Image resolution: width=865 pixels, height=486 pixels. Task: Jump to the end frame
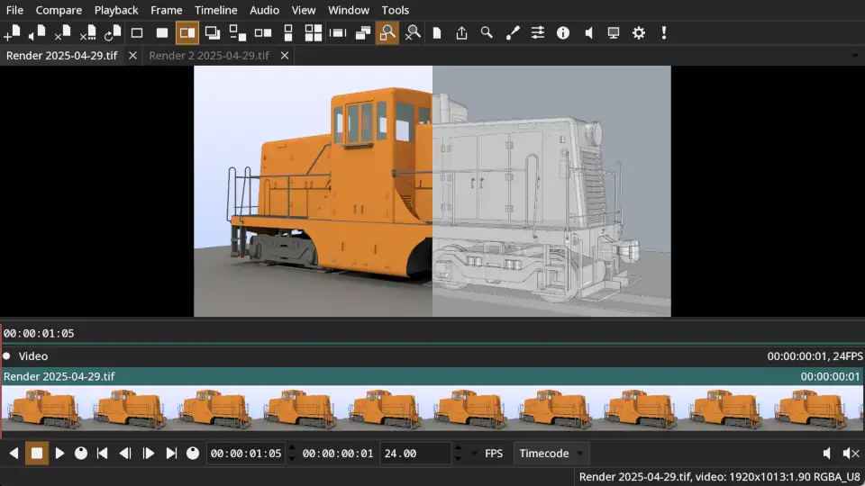pos(171,454)
